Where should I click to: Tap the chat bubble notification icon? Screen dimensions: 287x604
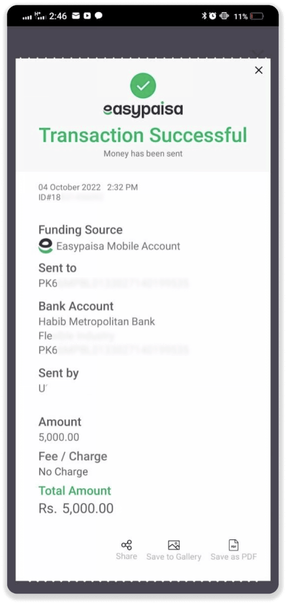pos(99,16)
